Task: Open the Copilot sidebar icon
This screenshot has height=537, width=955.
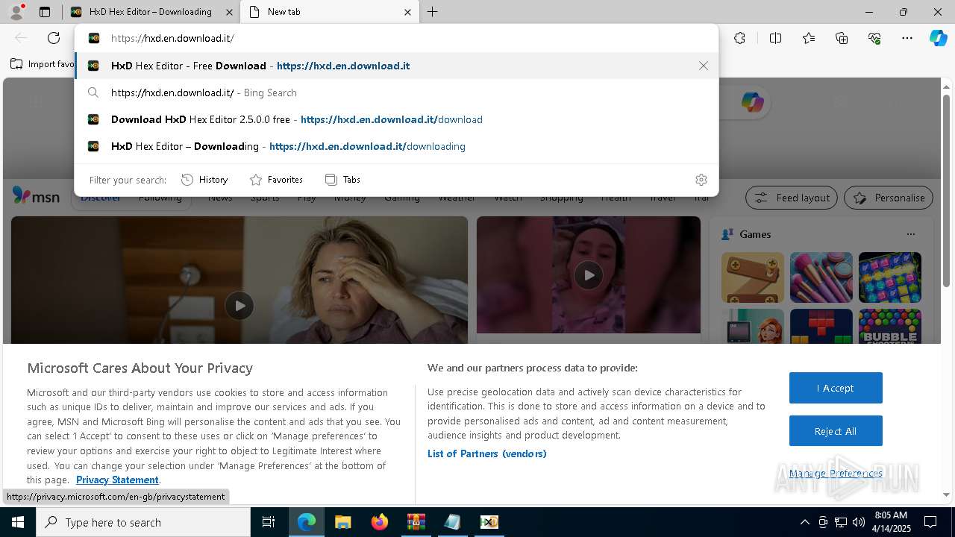Action: (938, 38)
